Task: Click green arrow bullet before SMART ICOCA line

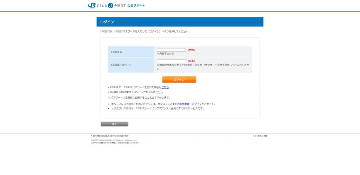Action: 109,92
